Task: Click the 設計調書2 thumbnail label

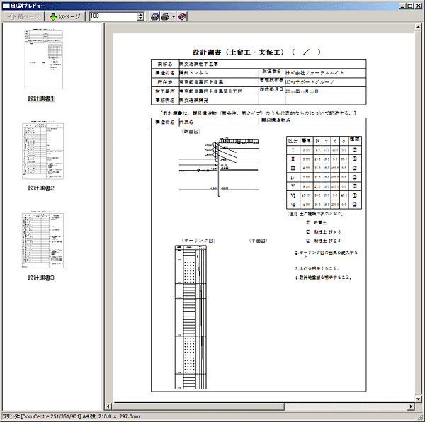Action: [x=41, y=188]
